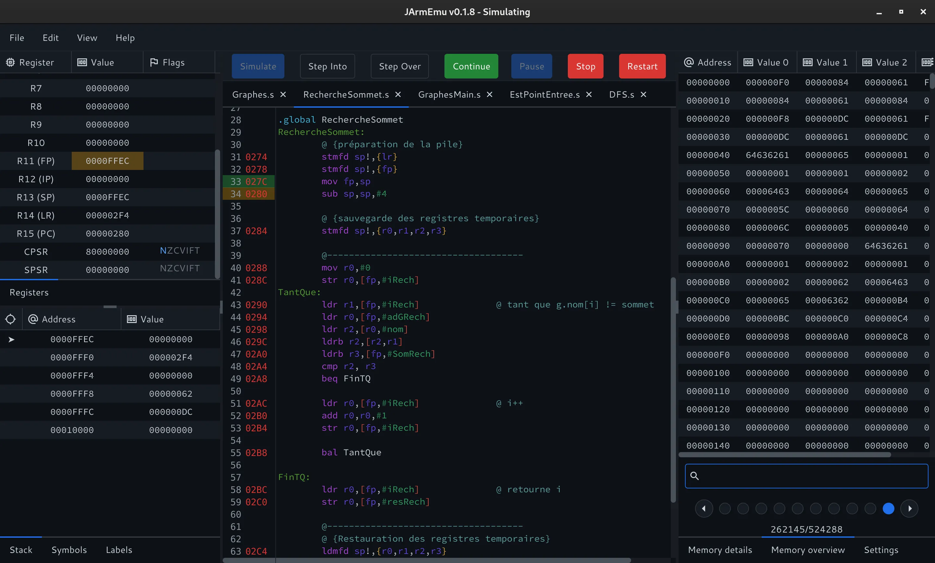The height and width of the screenshot is (563, 935).
Task: Select the last highlighted memory page dot
Action: 888,509
